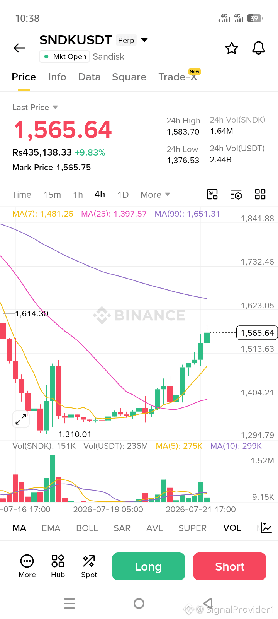This screenshot has width=278, height=619.
Task: Toggle the EMA indicator
Action: point(51,528)
